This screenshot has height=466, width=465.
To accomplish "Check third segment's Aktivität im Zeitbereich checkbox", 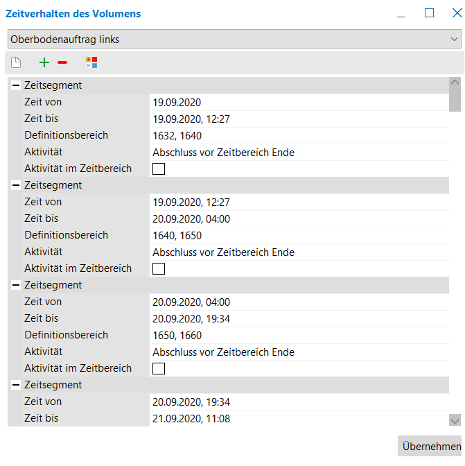I will point(159,368).
